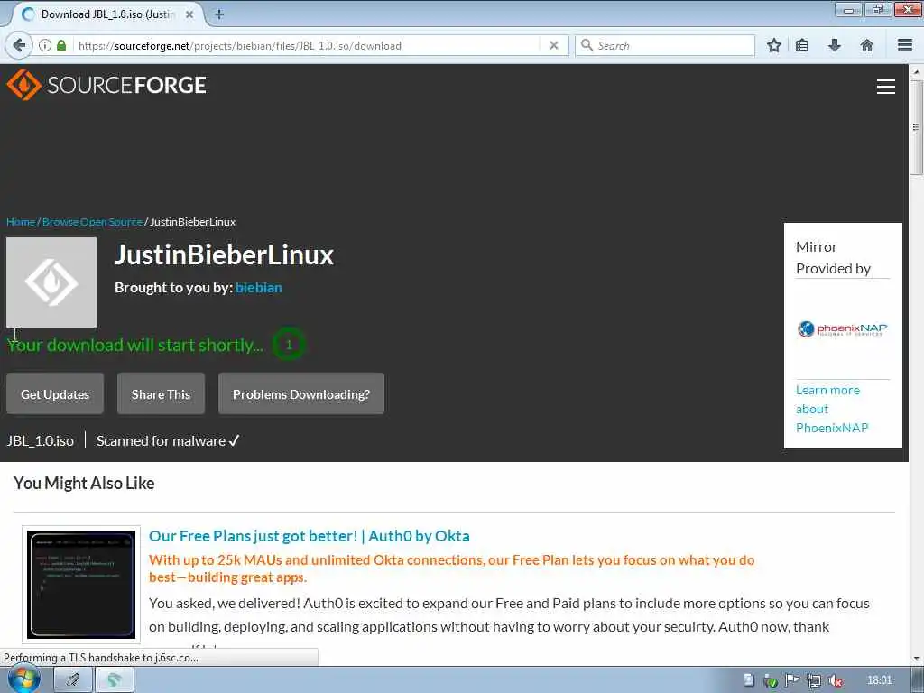Open the Windows Start menu orb

(x=23, y=679)
